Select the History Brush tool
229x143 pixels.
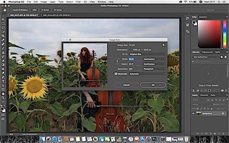3,56
